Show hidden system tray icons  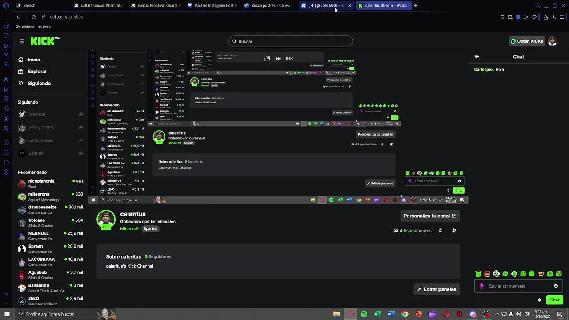coord(497,314)
